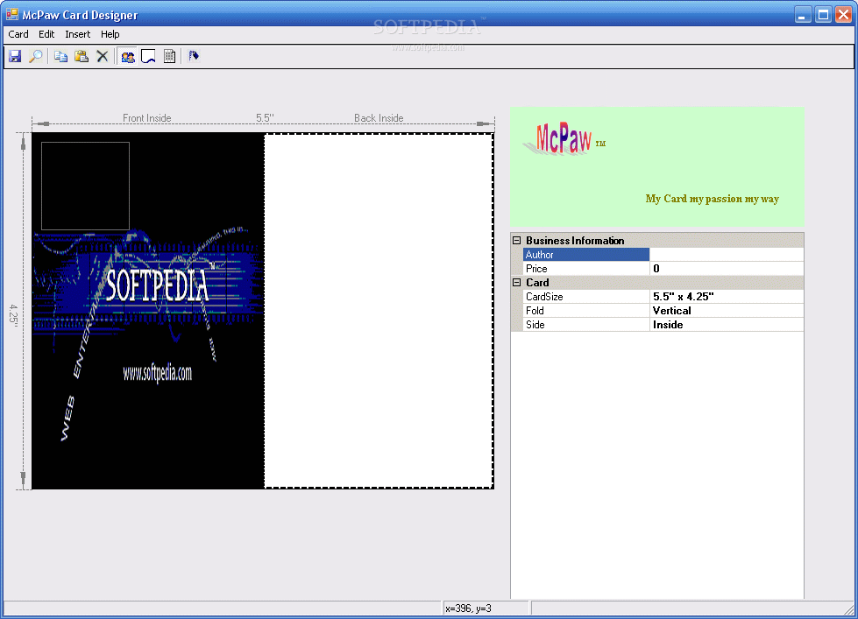Image resolution: width=858 pixels, height=619 pixels.
Task: Click the McPaw logo in the banner
Action: point(564,139)
